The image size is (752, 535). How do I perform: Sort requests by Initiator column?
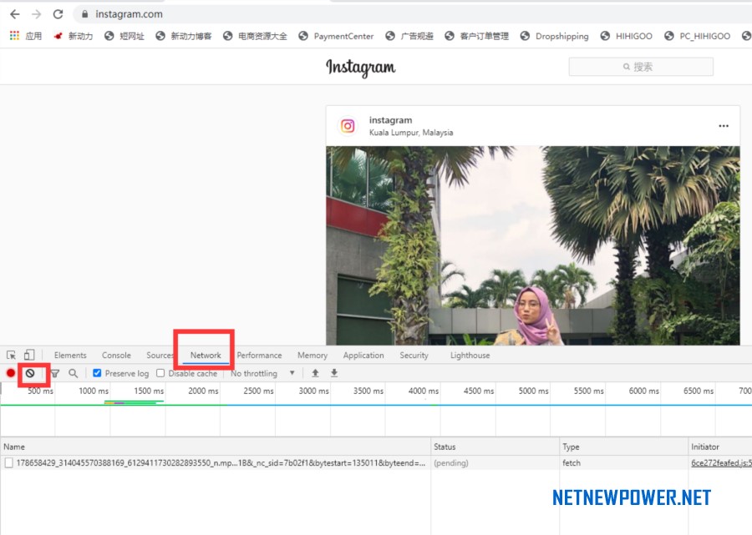point(720,447)
